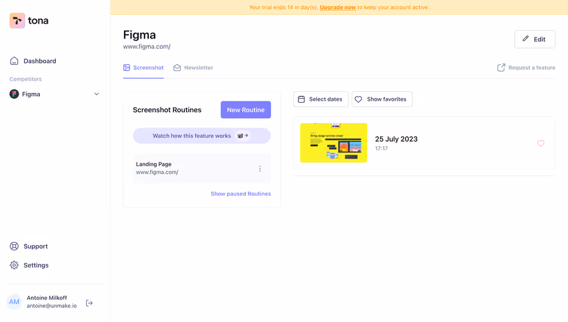Image resolution: width=568 pixels, height=322 pixels.
Task: Select the Landing Page routine
Action: (202, 169)
